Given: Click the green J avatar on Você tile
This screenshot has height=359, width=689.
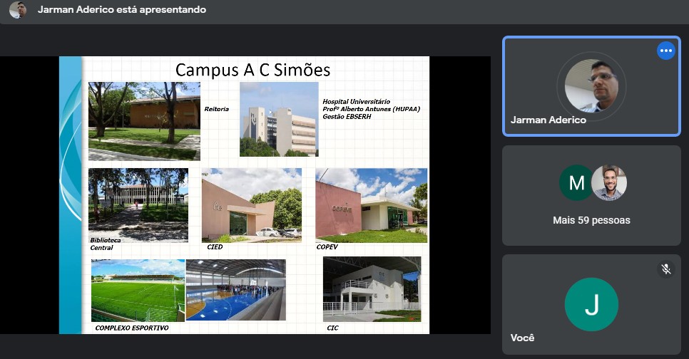Looking at the screenshot, I should pyautogui.click(x=591, y=304).
